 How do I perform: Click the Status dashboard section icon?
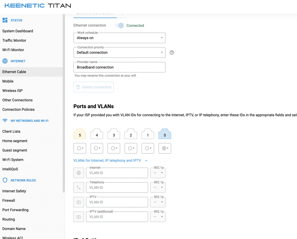tap(5, 20)
